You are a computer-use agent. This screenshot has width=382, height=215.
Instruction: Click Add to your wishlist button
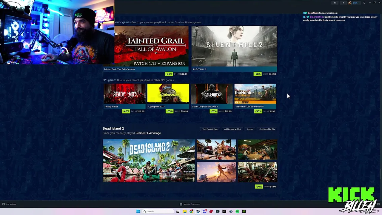232,129
